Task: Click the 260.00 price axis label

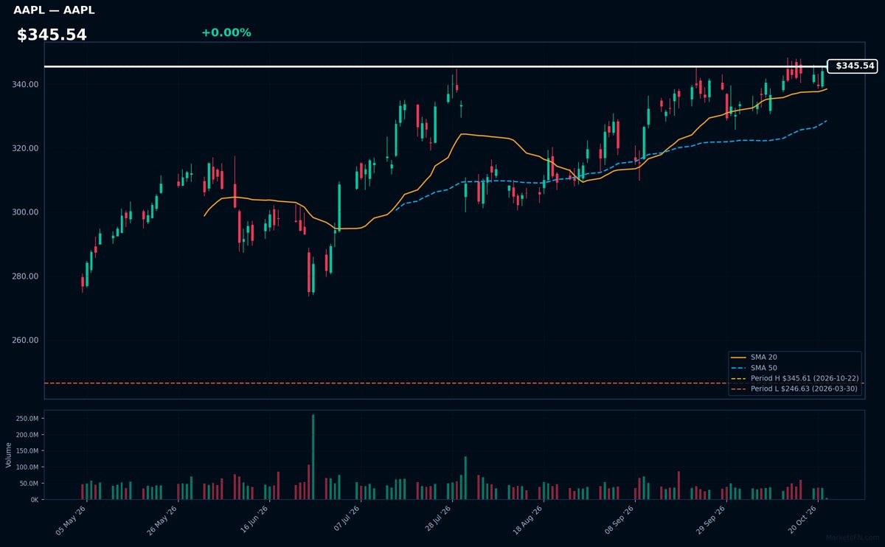Action: 26,341
